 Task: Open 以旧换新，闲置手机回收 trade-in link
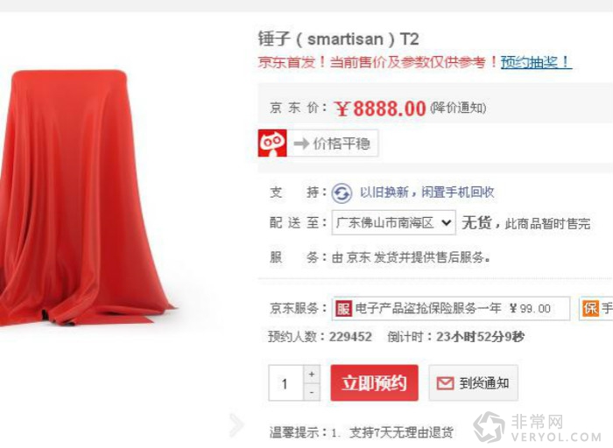427,192
